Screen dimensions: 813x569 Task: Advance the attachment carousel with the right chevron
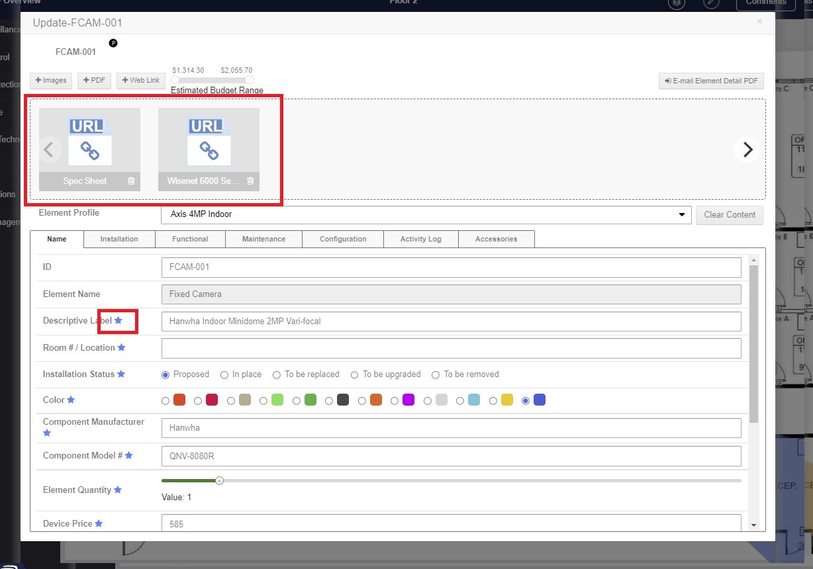[746, 150]
